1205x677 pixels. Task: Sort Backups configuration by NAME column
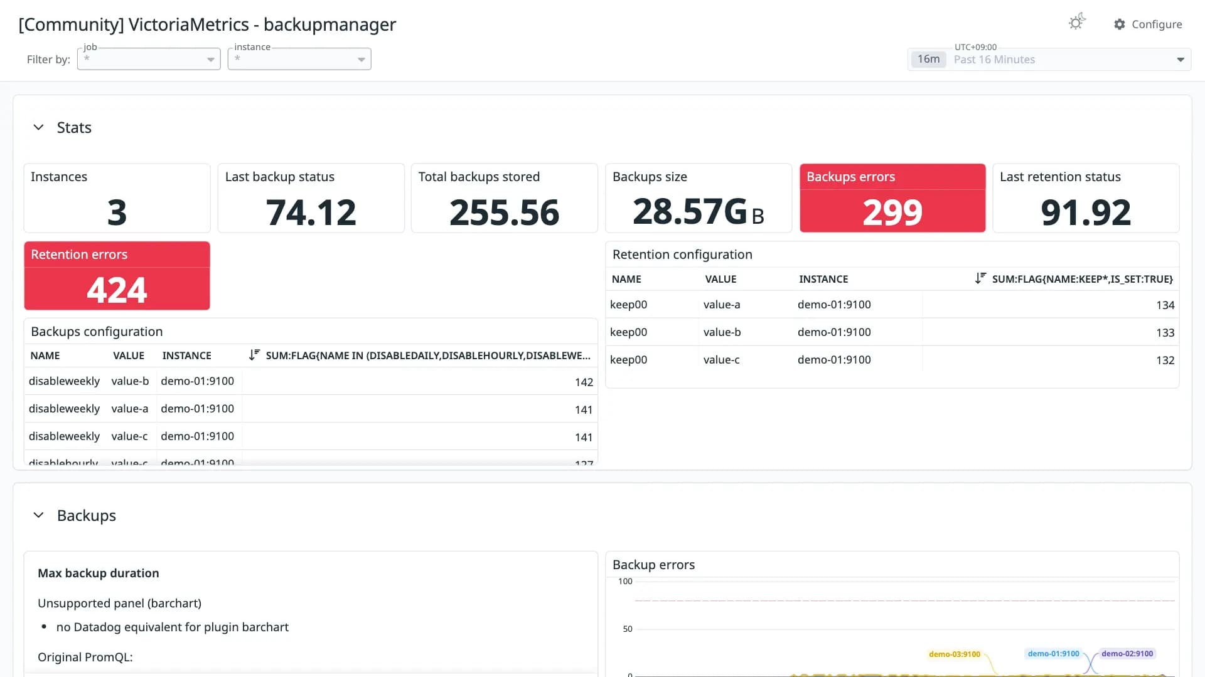click(45, 355)
